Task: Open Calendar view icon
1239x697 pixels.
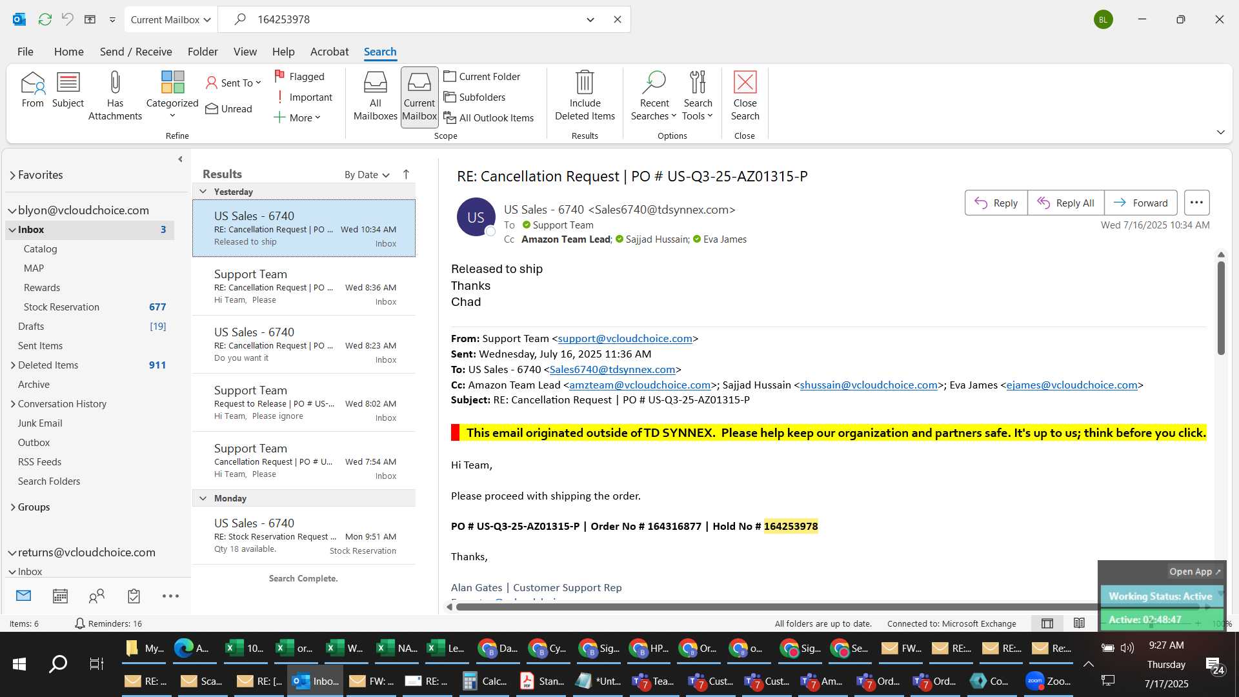Action: [60, 596]
